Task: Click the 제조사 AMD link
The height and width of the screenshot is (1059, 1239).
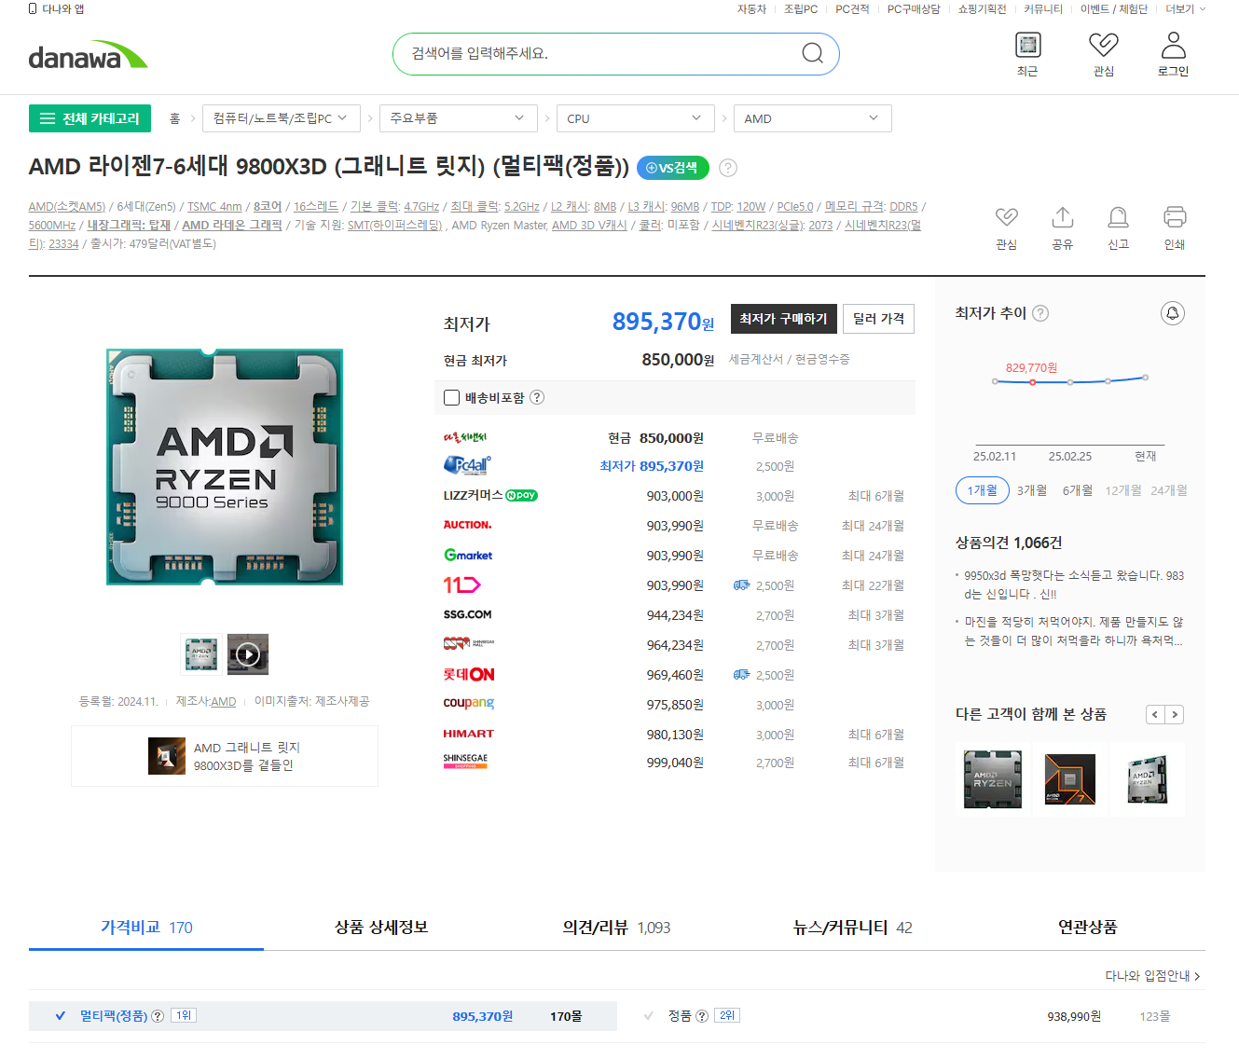Action: coord(223,702)
